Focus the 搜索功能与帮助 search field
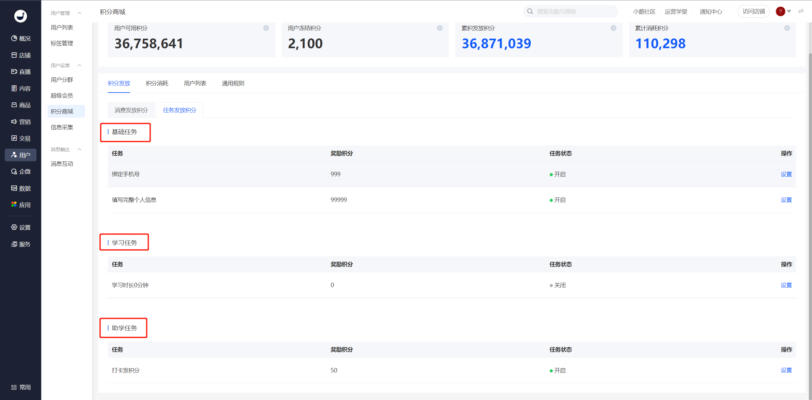Screen dimensions: 812x400 570,11
